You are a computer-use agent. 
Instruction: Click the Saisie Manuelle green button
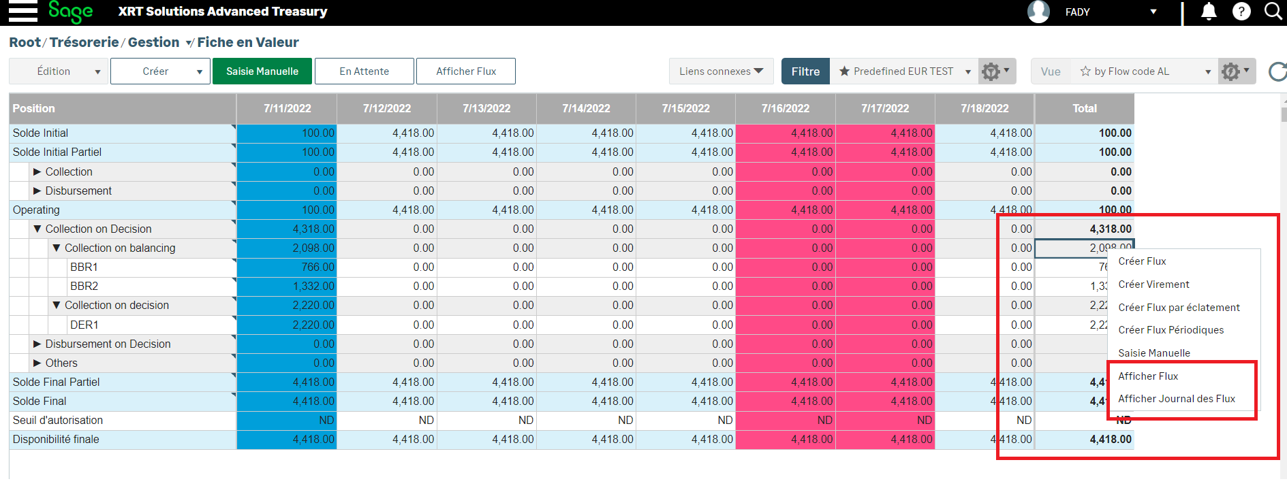click(x=262, y=71)
